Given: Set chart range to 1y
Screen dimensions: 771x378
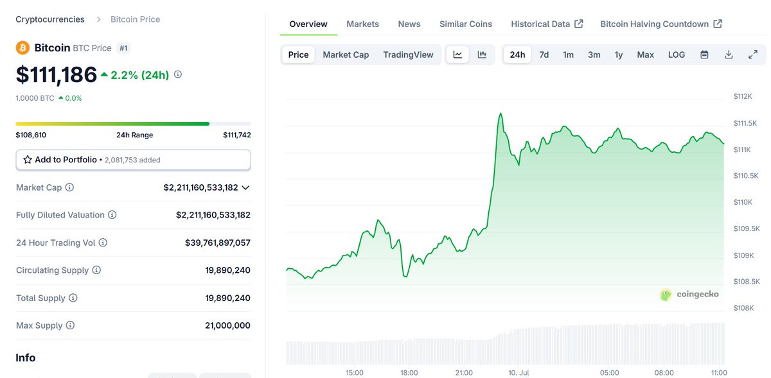Looking at the screenshot, I should tap(619, 55).
